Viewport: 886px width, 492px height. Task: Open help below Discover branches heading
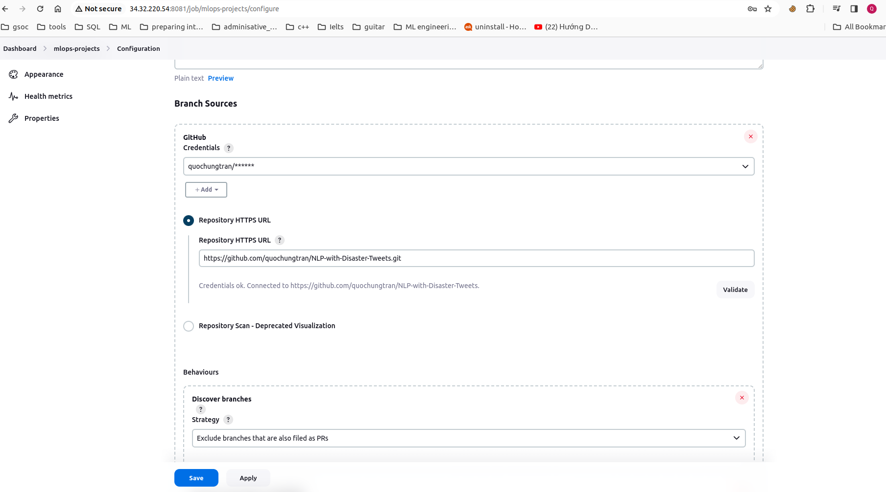[201, 409]
